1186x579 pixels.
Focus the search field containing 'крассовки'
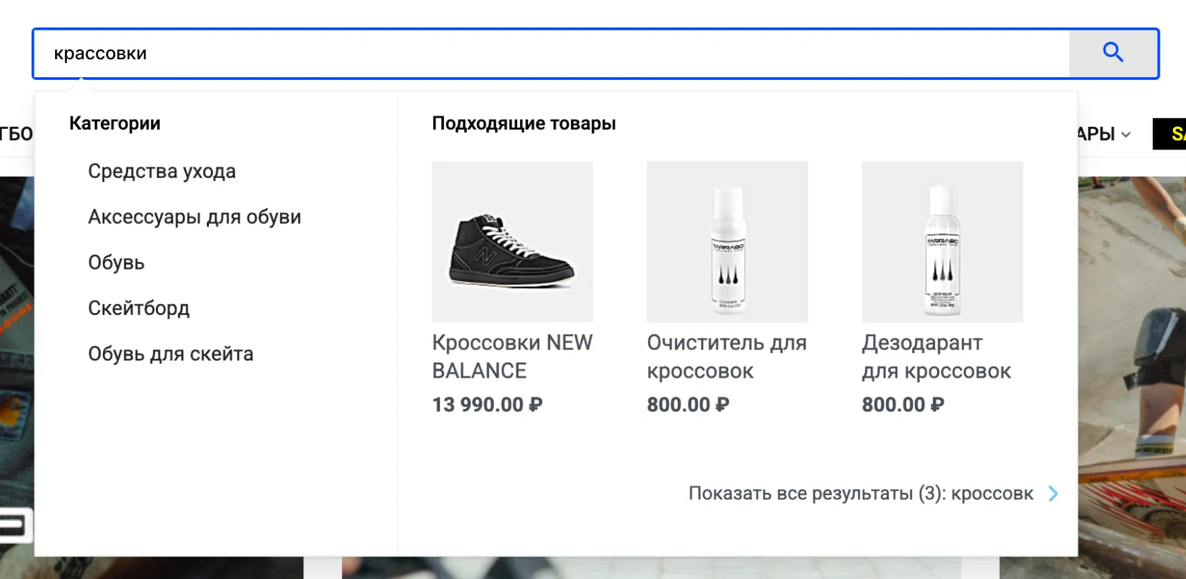click(552, 54)
